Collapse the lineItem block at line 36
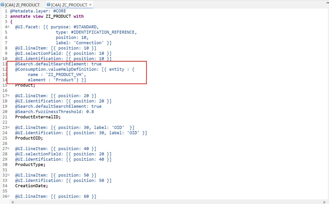This screenshot has height=204, width=329. click(x=8, y=197)
